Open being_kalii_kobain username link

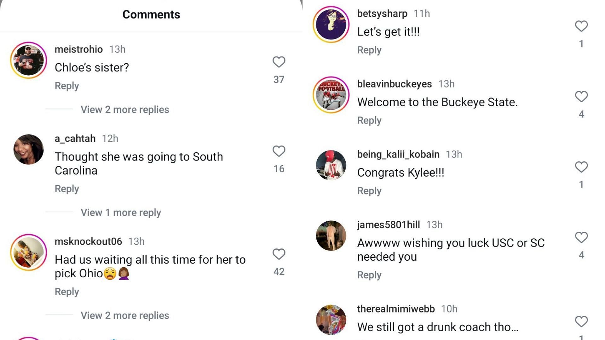tap(398, 154)
